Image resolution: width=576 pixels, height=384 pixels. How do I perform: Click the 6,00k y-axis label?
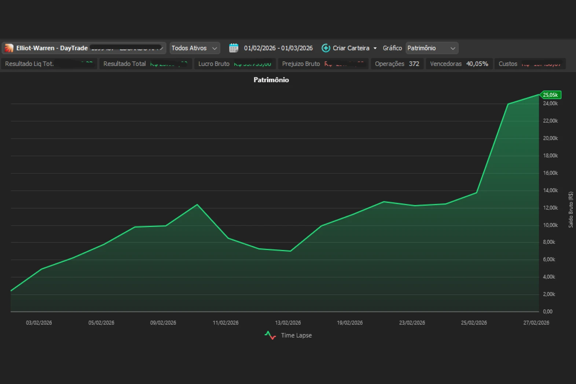549,260
